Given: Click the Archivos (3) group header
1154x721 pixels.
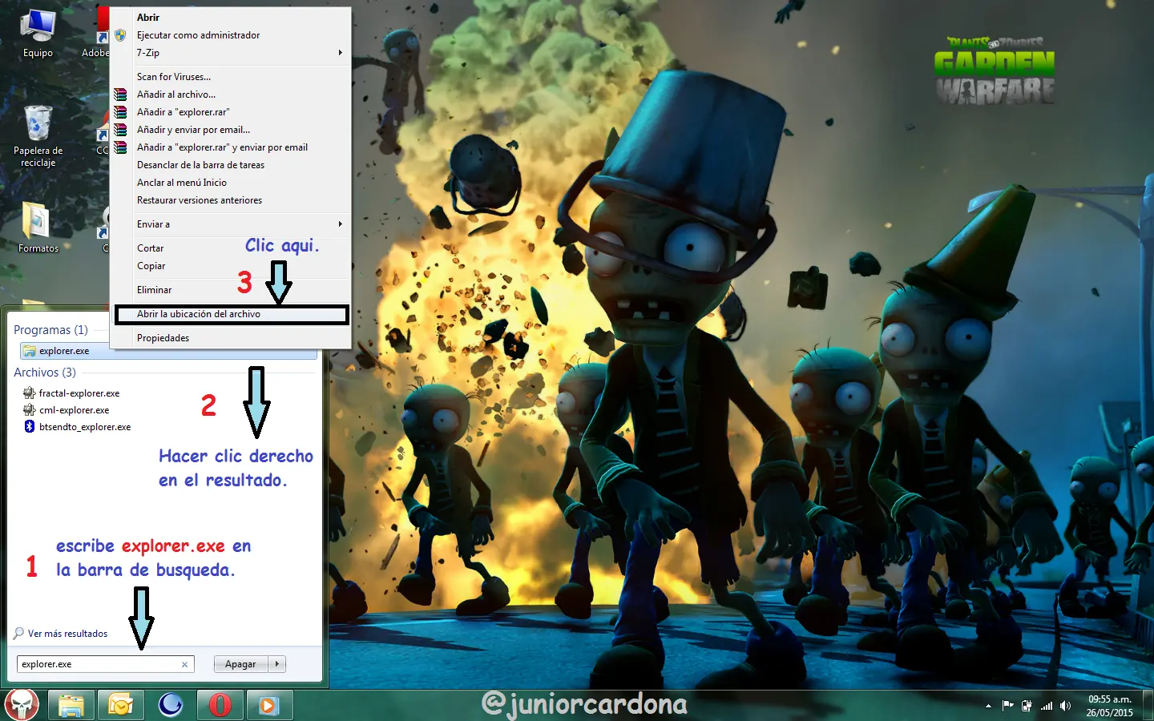Looking at the screenshot, I should tap(45, 373).
